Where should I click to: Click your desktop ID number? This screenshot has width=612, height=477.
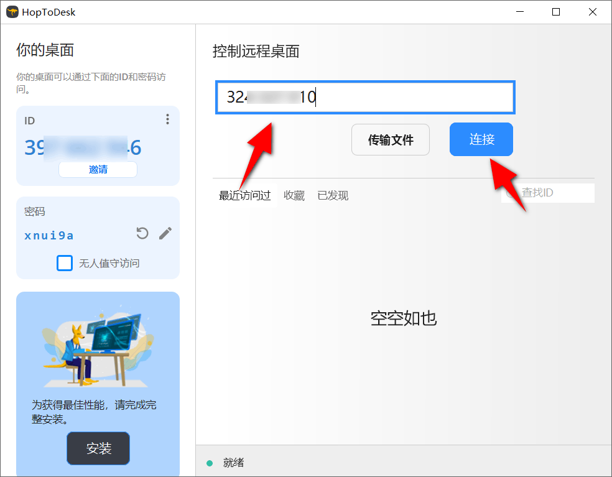coord(83,147)
